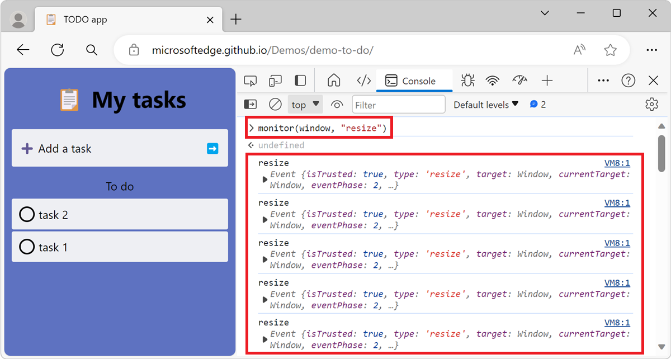Viewport: 671px width, 359px height.
Task: Open the Performance gauge tool
Action: [x=520, y=81]
